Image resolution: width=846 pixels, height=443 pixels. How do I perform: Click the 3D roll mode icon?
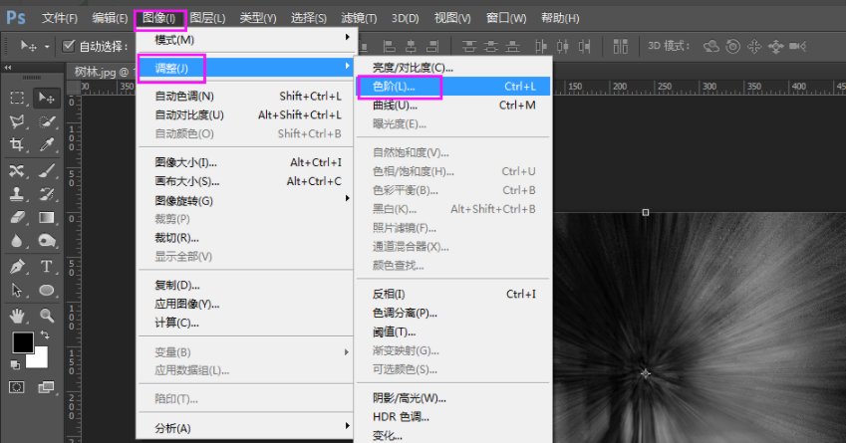732,47
